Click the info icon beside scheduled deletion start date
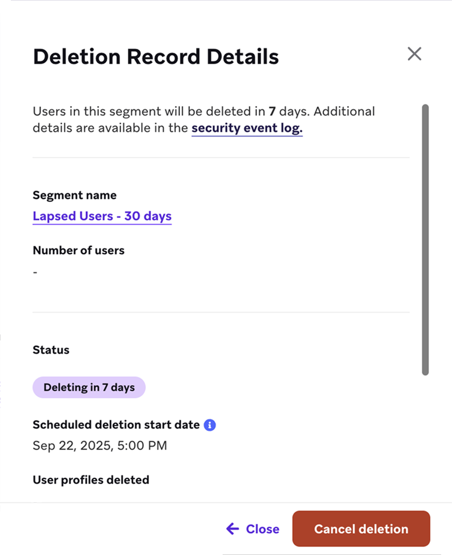Viewport: 452px width, 555px height. pyautogui.click(x=210, y=425)
